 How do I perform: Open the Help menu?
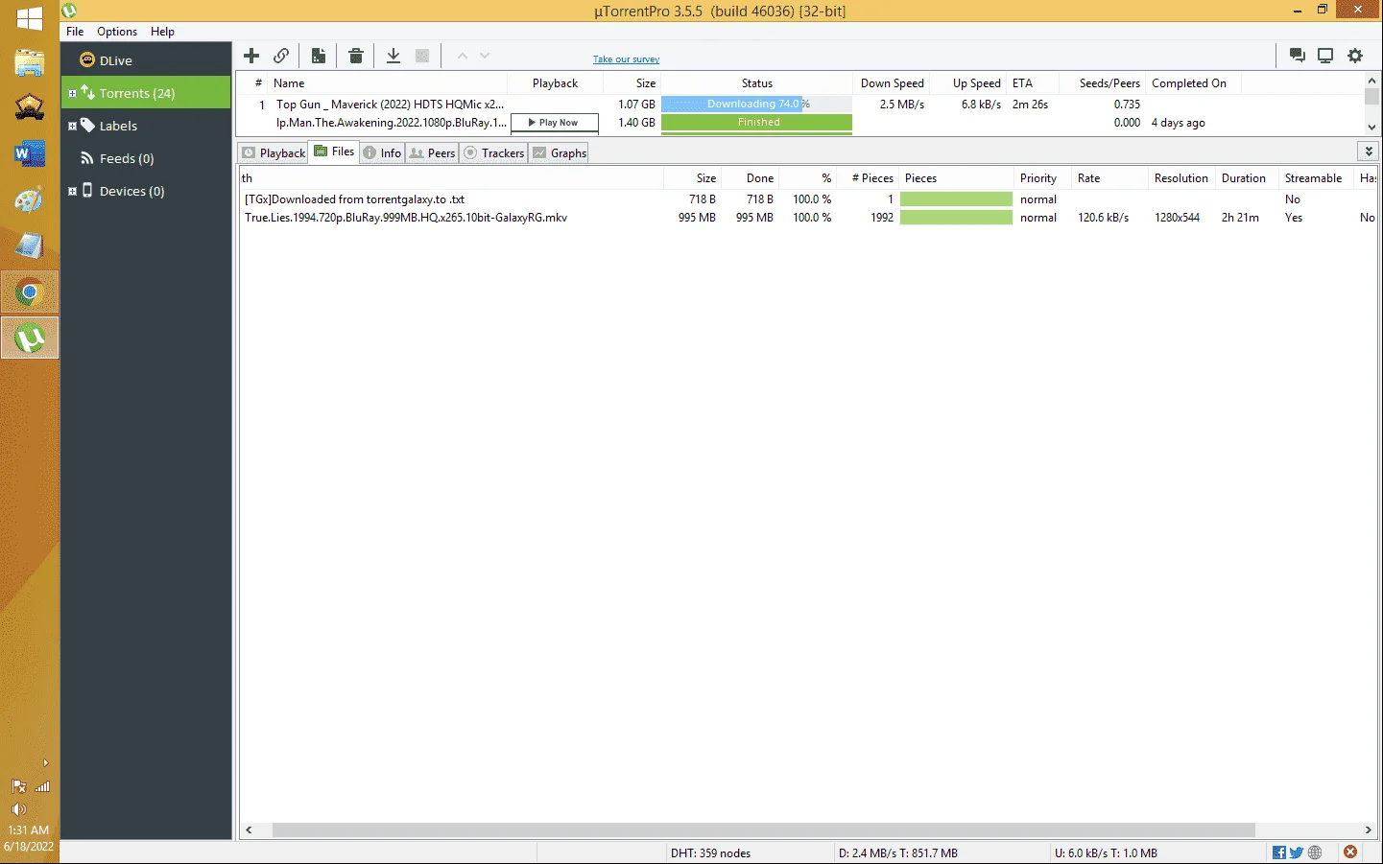[x=162, y=32]
